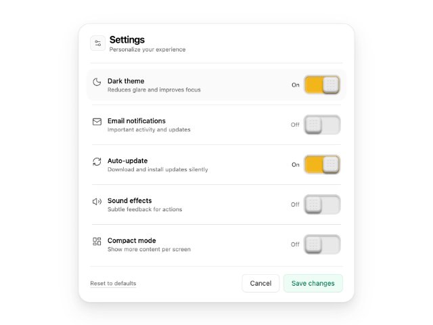The image size is (433, 325).
Task: Click the speaker icon for Sound effects
Action: pos(97,202)
